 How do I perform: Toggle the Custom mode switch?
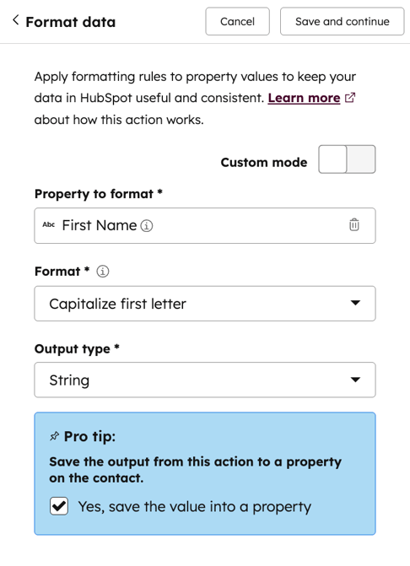pos(347,159)
